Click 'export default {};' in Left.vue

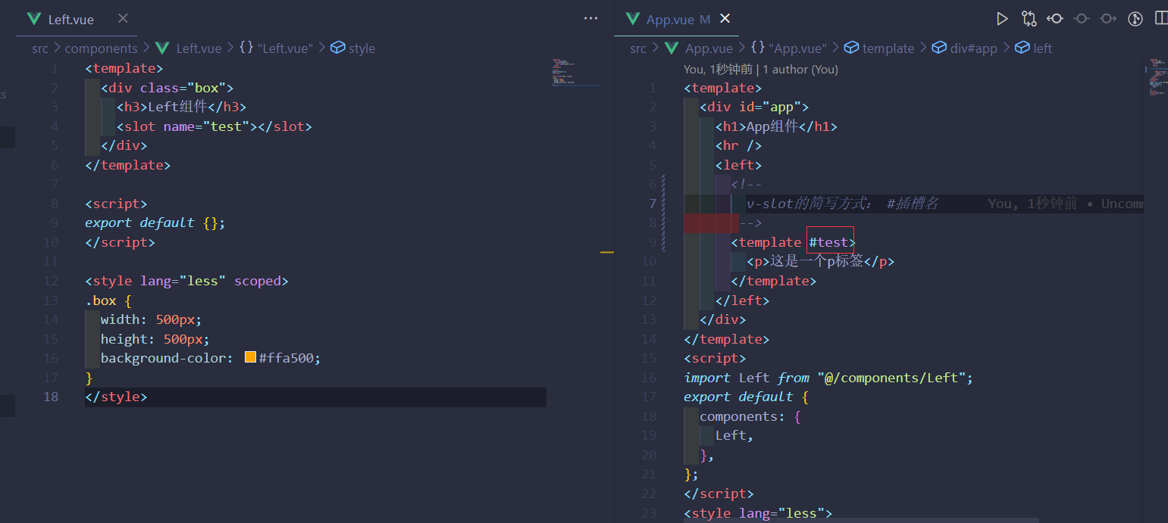tap(155, 223)
